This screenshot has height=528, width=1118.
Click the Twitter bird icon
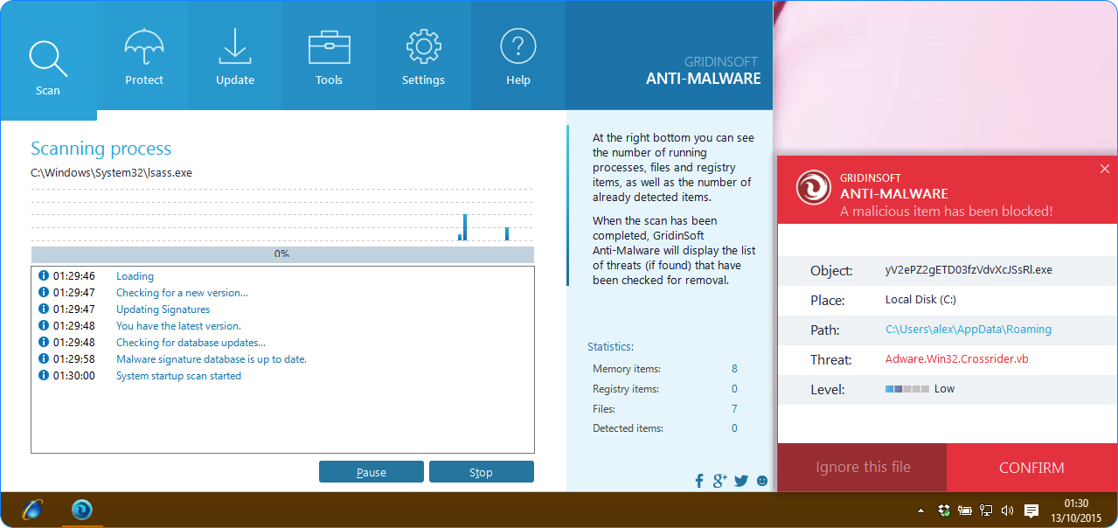pos(741,480)
